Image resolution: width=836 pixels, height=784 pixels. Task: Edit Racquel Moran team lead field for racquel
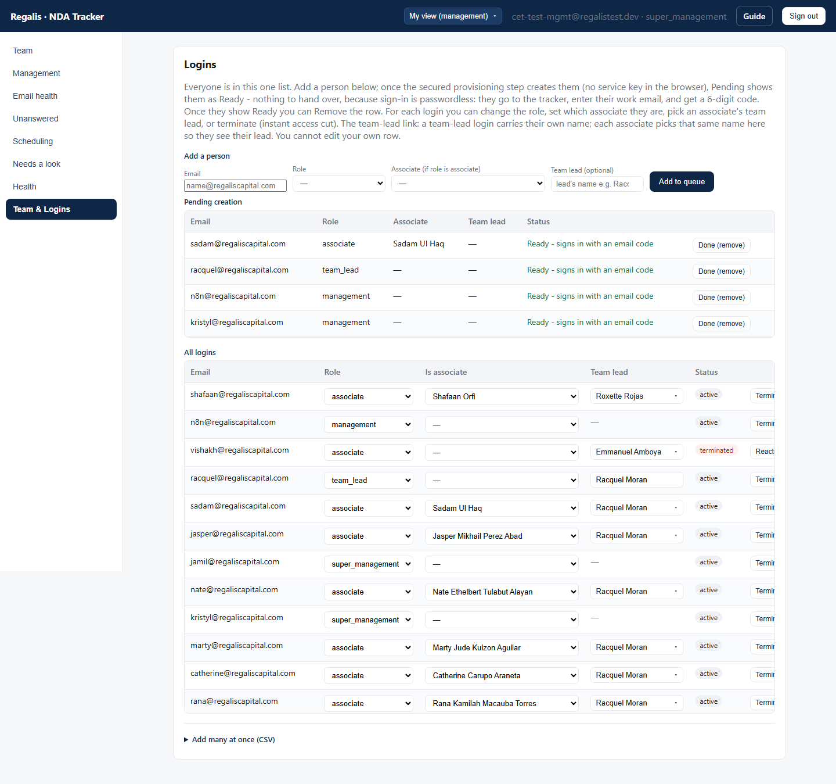637,480
